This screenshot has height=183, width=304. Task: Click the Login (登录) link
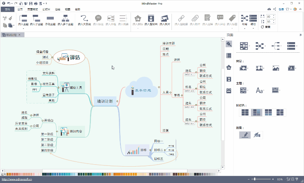[x=281, y=9]
